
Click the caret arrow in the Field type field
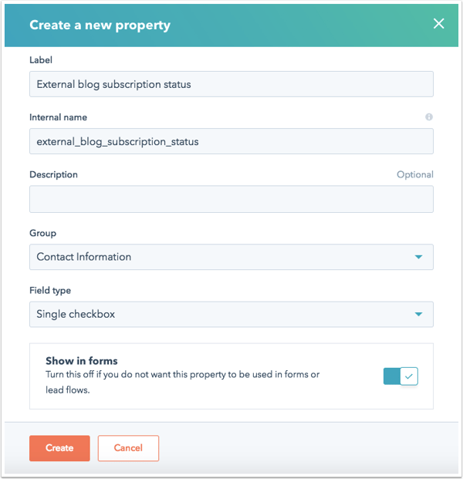[x=418, y=315]
